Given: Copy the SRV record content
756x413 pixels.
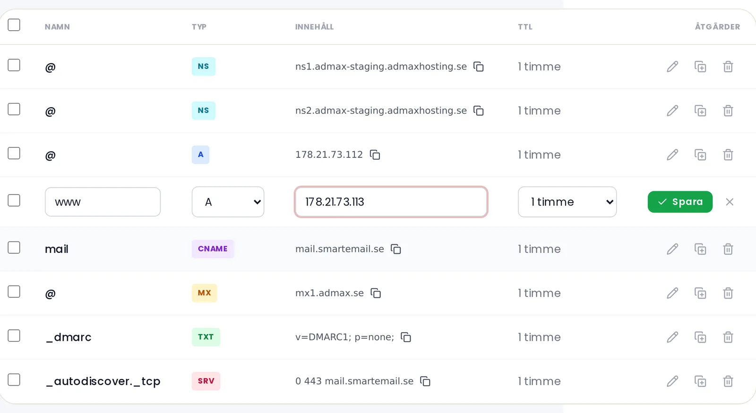Looking at the screenshot, I should click(x=425, y=381).
